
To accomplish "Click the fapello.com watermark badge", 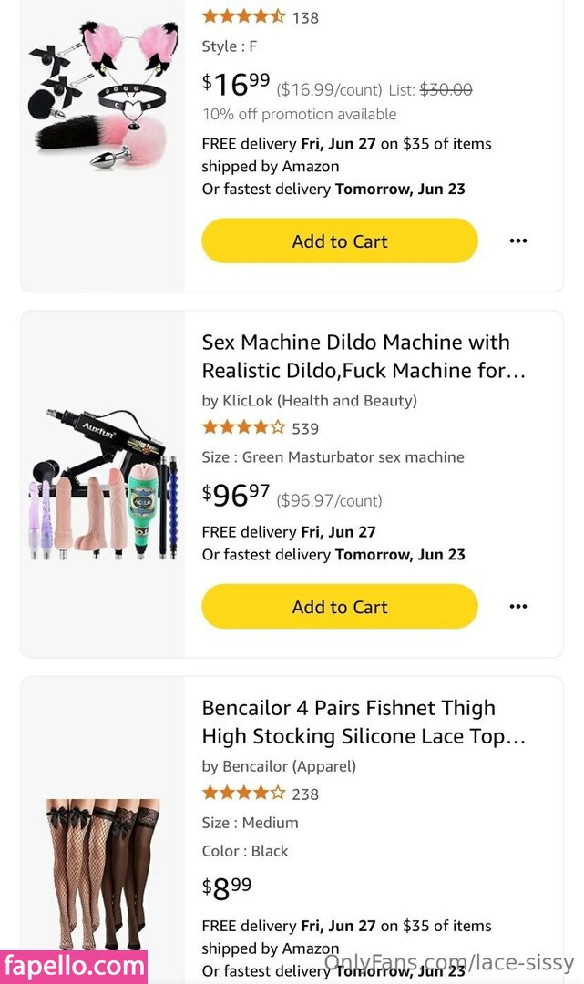I will click(74, 965).
